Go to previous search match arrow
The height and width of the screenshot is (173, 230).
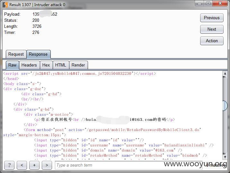tap(22, 165)
